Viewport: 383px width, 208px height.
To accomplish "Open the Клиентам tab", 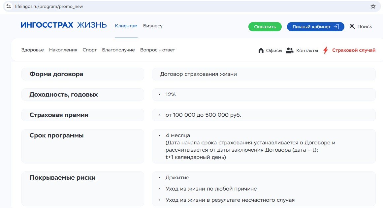I will 126,26.
